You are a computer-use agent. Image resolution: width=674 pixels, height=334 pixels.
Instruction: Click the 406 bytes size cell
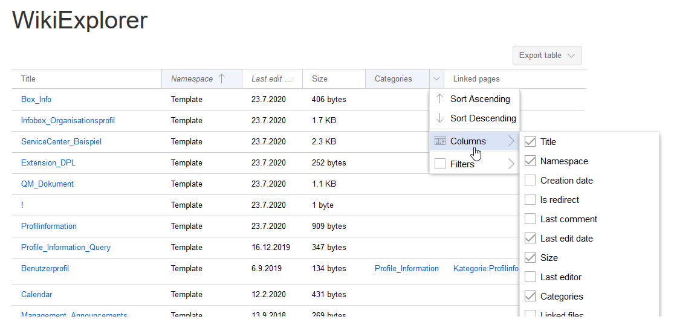click(x=329, y=100)
